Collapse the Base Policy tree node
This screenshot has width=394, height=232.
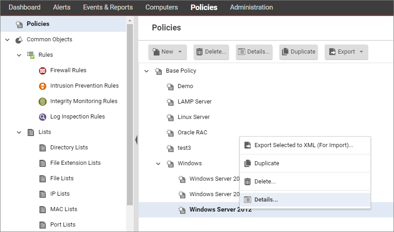coord(146,71)
